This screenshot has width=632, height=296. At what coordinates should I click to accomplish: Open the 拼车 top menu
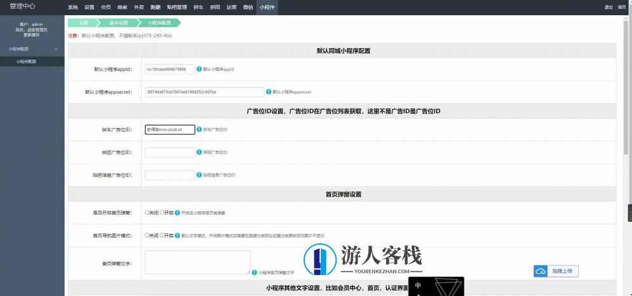point(198,7)
